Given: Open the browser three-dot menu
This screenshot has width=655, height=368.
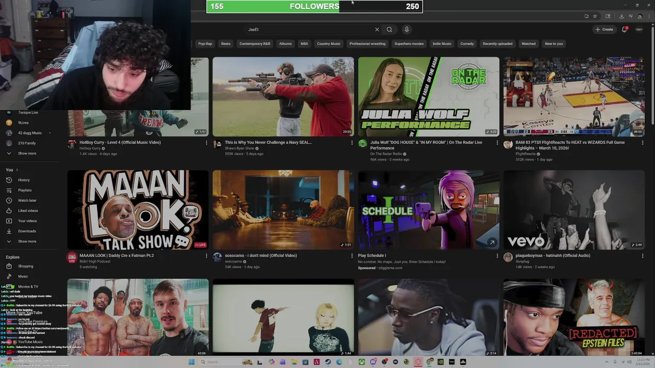Looking at the screenshot, I should coord(648,16).
